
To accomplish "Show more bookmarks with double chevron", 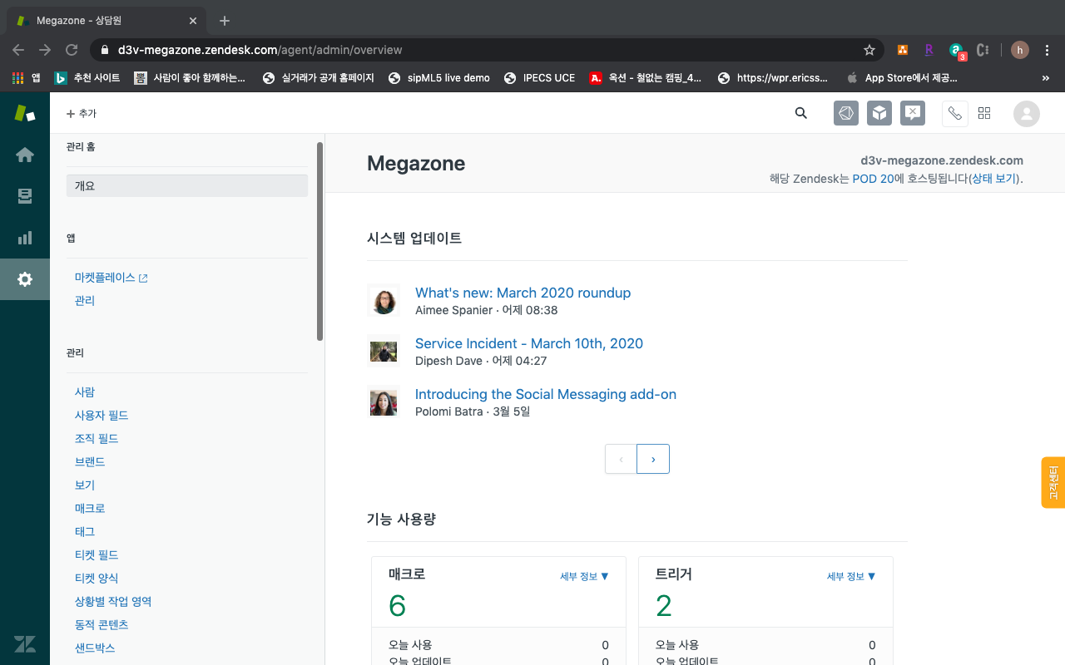I will pos(1046,77).
